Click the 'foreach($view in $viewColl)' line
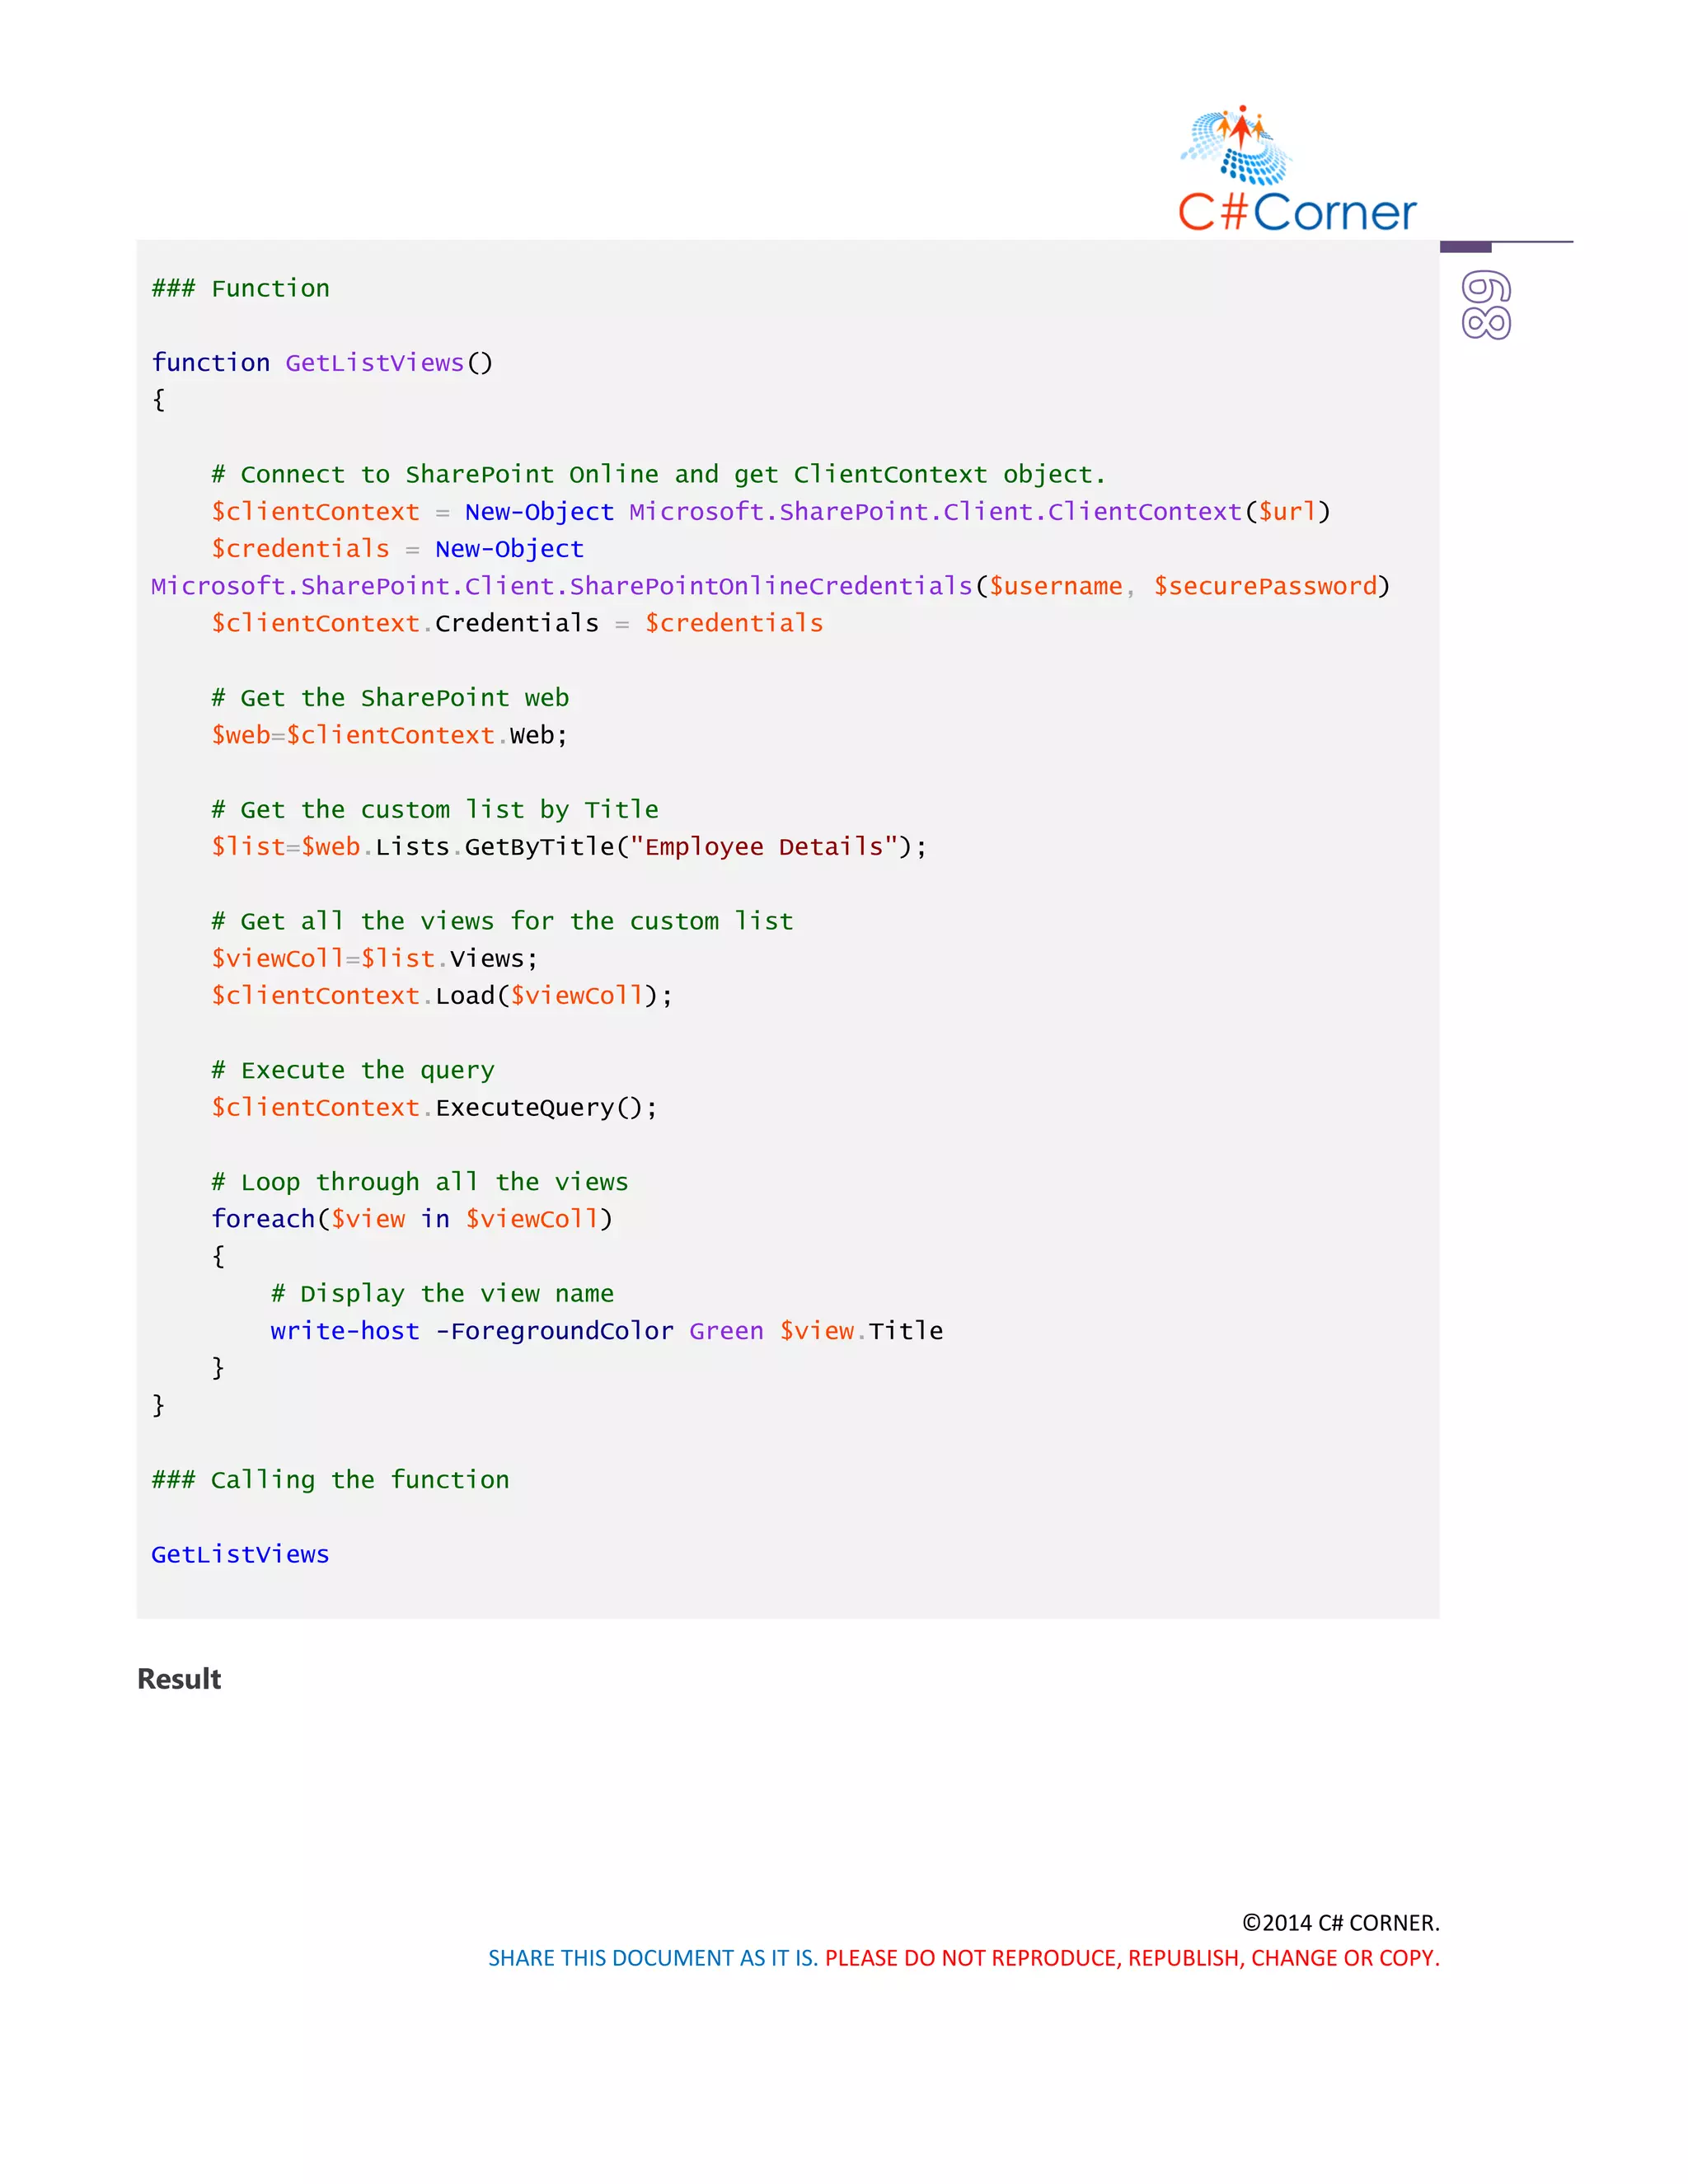 (x=412, y=1220)
